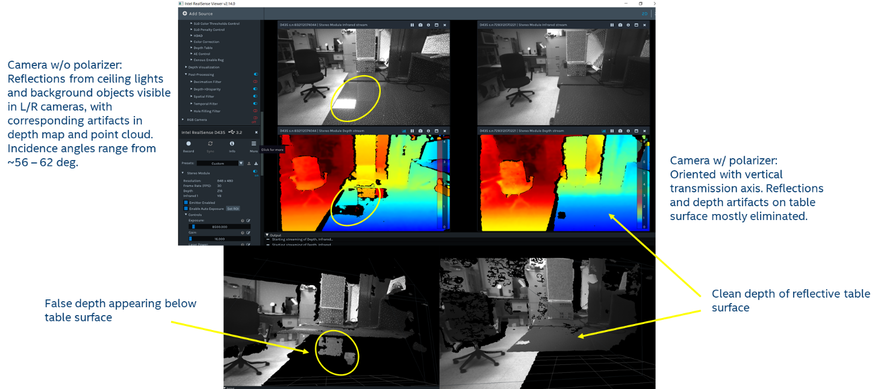
Task: Show info for 832112074044 depth stream
Action: [x=428, y=130]
